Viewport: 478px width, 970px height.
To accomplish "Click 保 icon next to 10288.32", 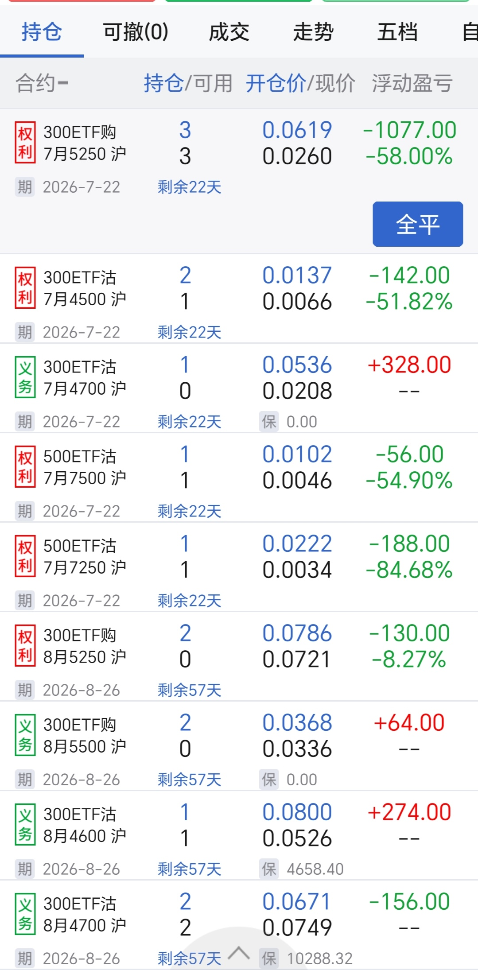I will click(x=269, y=958).
